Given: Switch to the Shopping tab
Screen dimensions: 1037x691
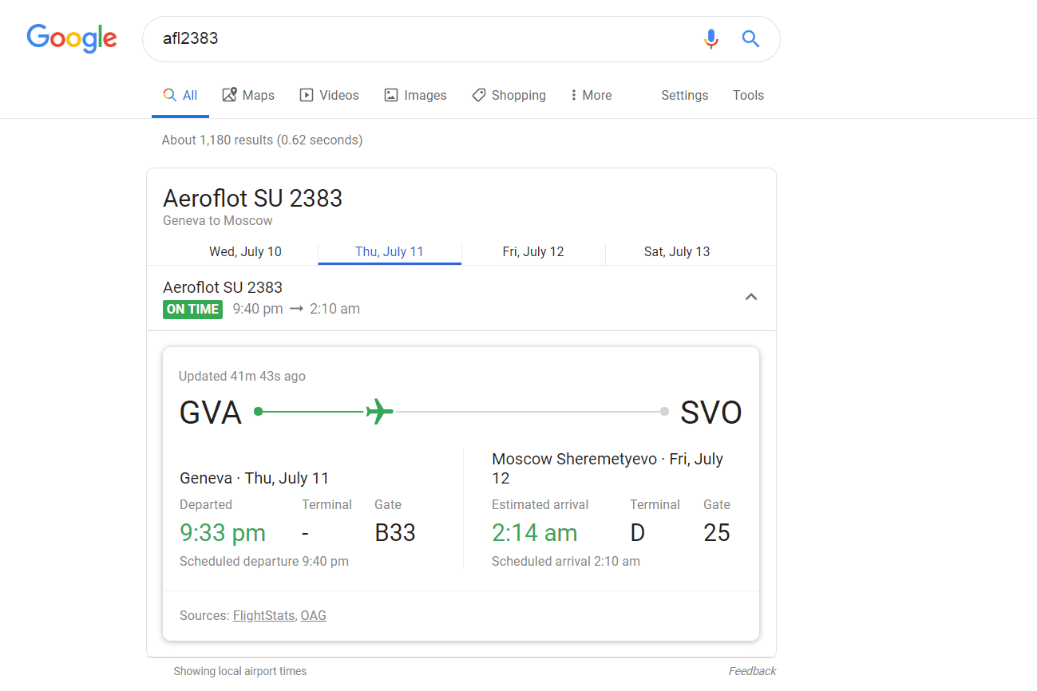Looking at the screenshot, I should click(509, 95).
